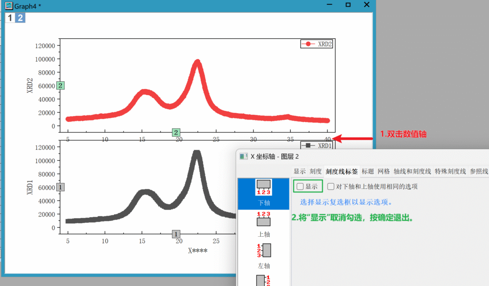This screenshot has width=489, height=286.
Task: Select the 上轴 (top axis) icon
Action: tap(264, 219)
